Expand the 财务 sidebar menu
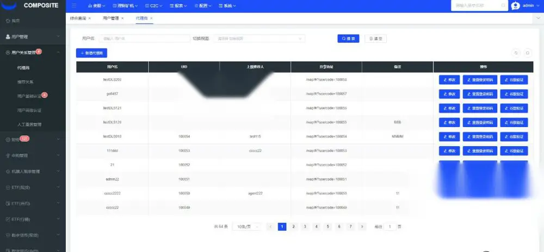Viewport: 544px width, 252px height. (33, 139)
